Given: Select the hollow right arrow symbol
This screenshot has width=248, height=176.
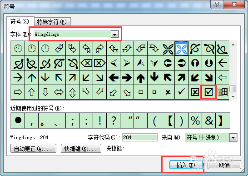Looking at the screenshot, I should [x=18, y=92].
